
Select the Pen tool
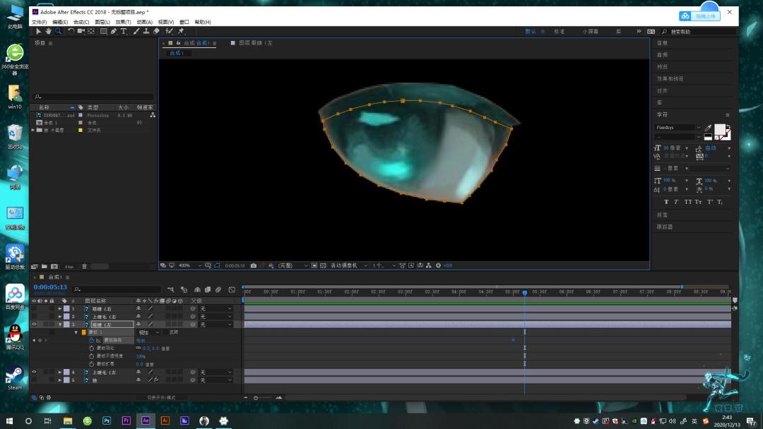113,31
